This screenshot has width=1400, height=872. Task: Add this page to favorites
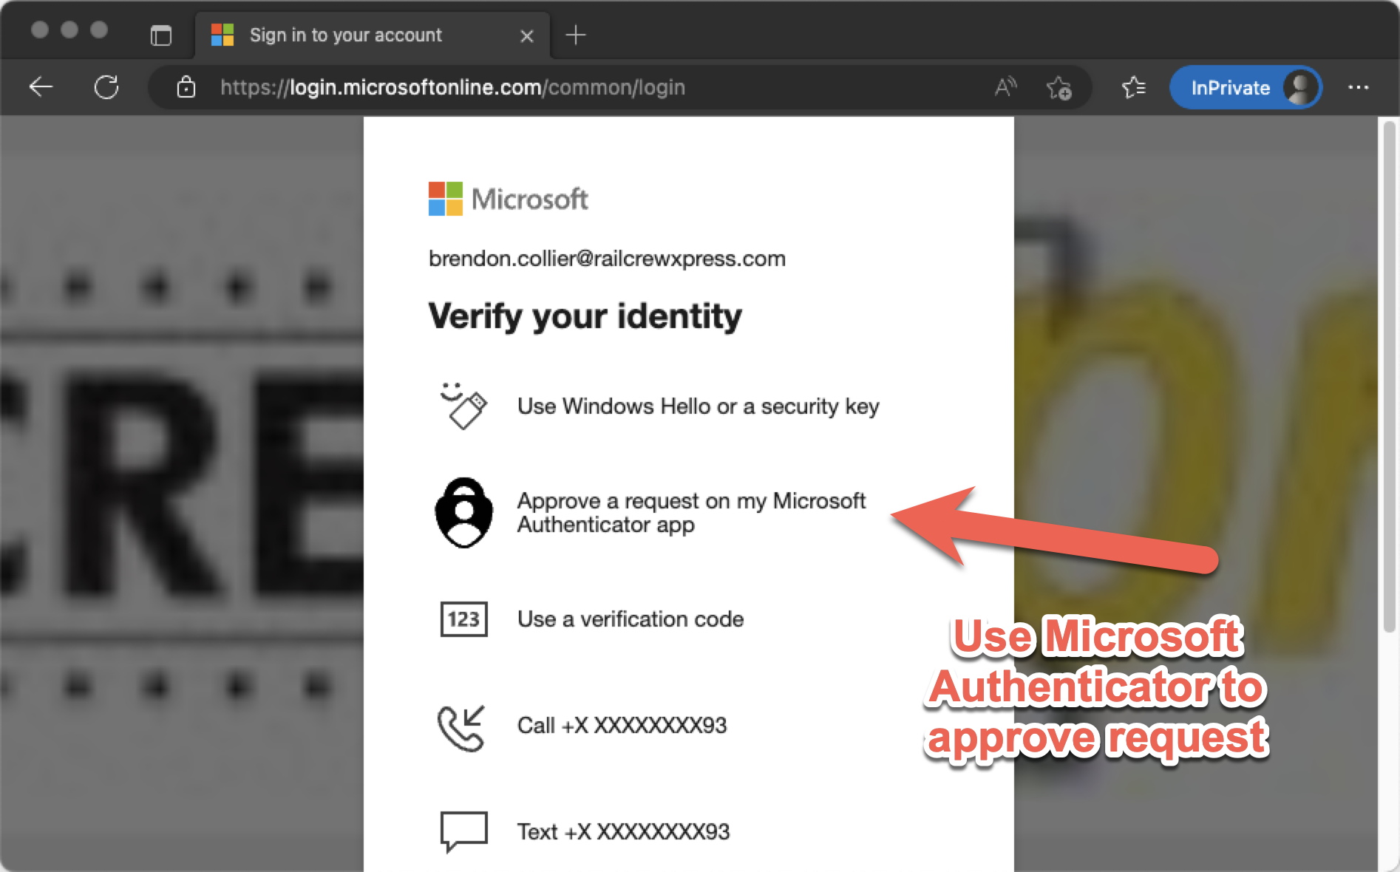[1059, 87]
